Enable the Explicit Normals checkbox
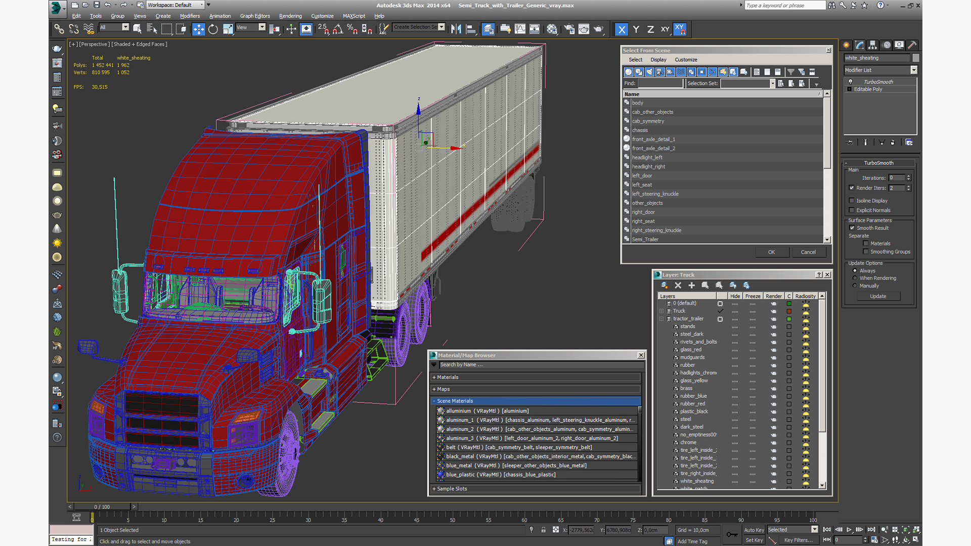971x546 pixels. [852, 210]
